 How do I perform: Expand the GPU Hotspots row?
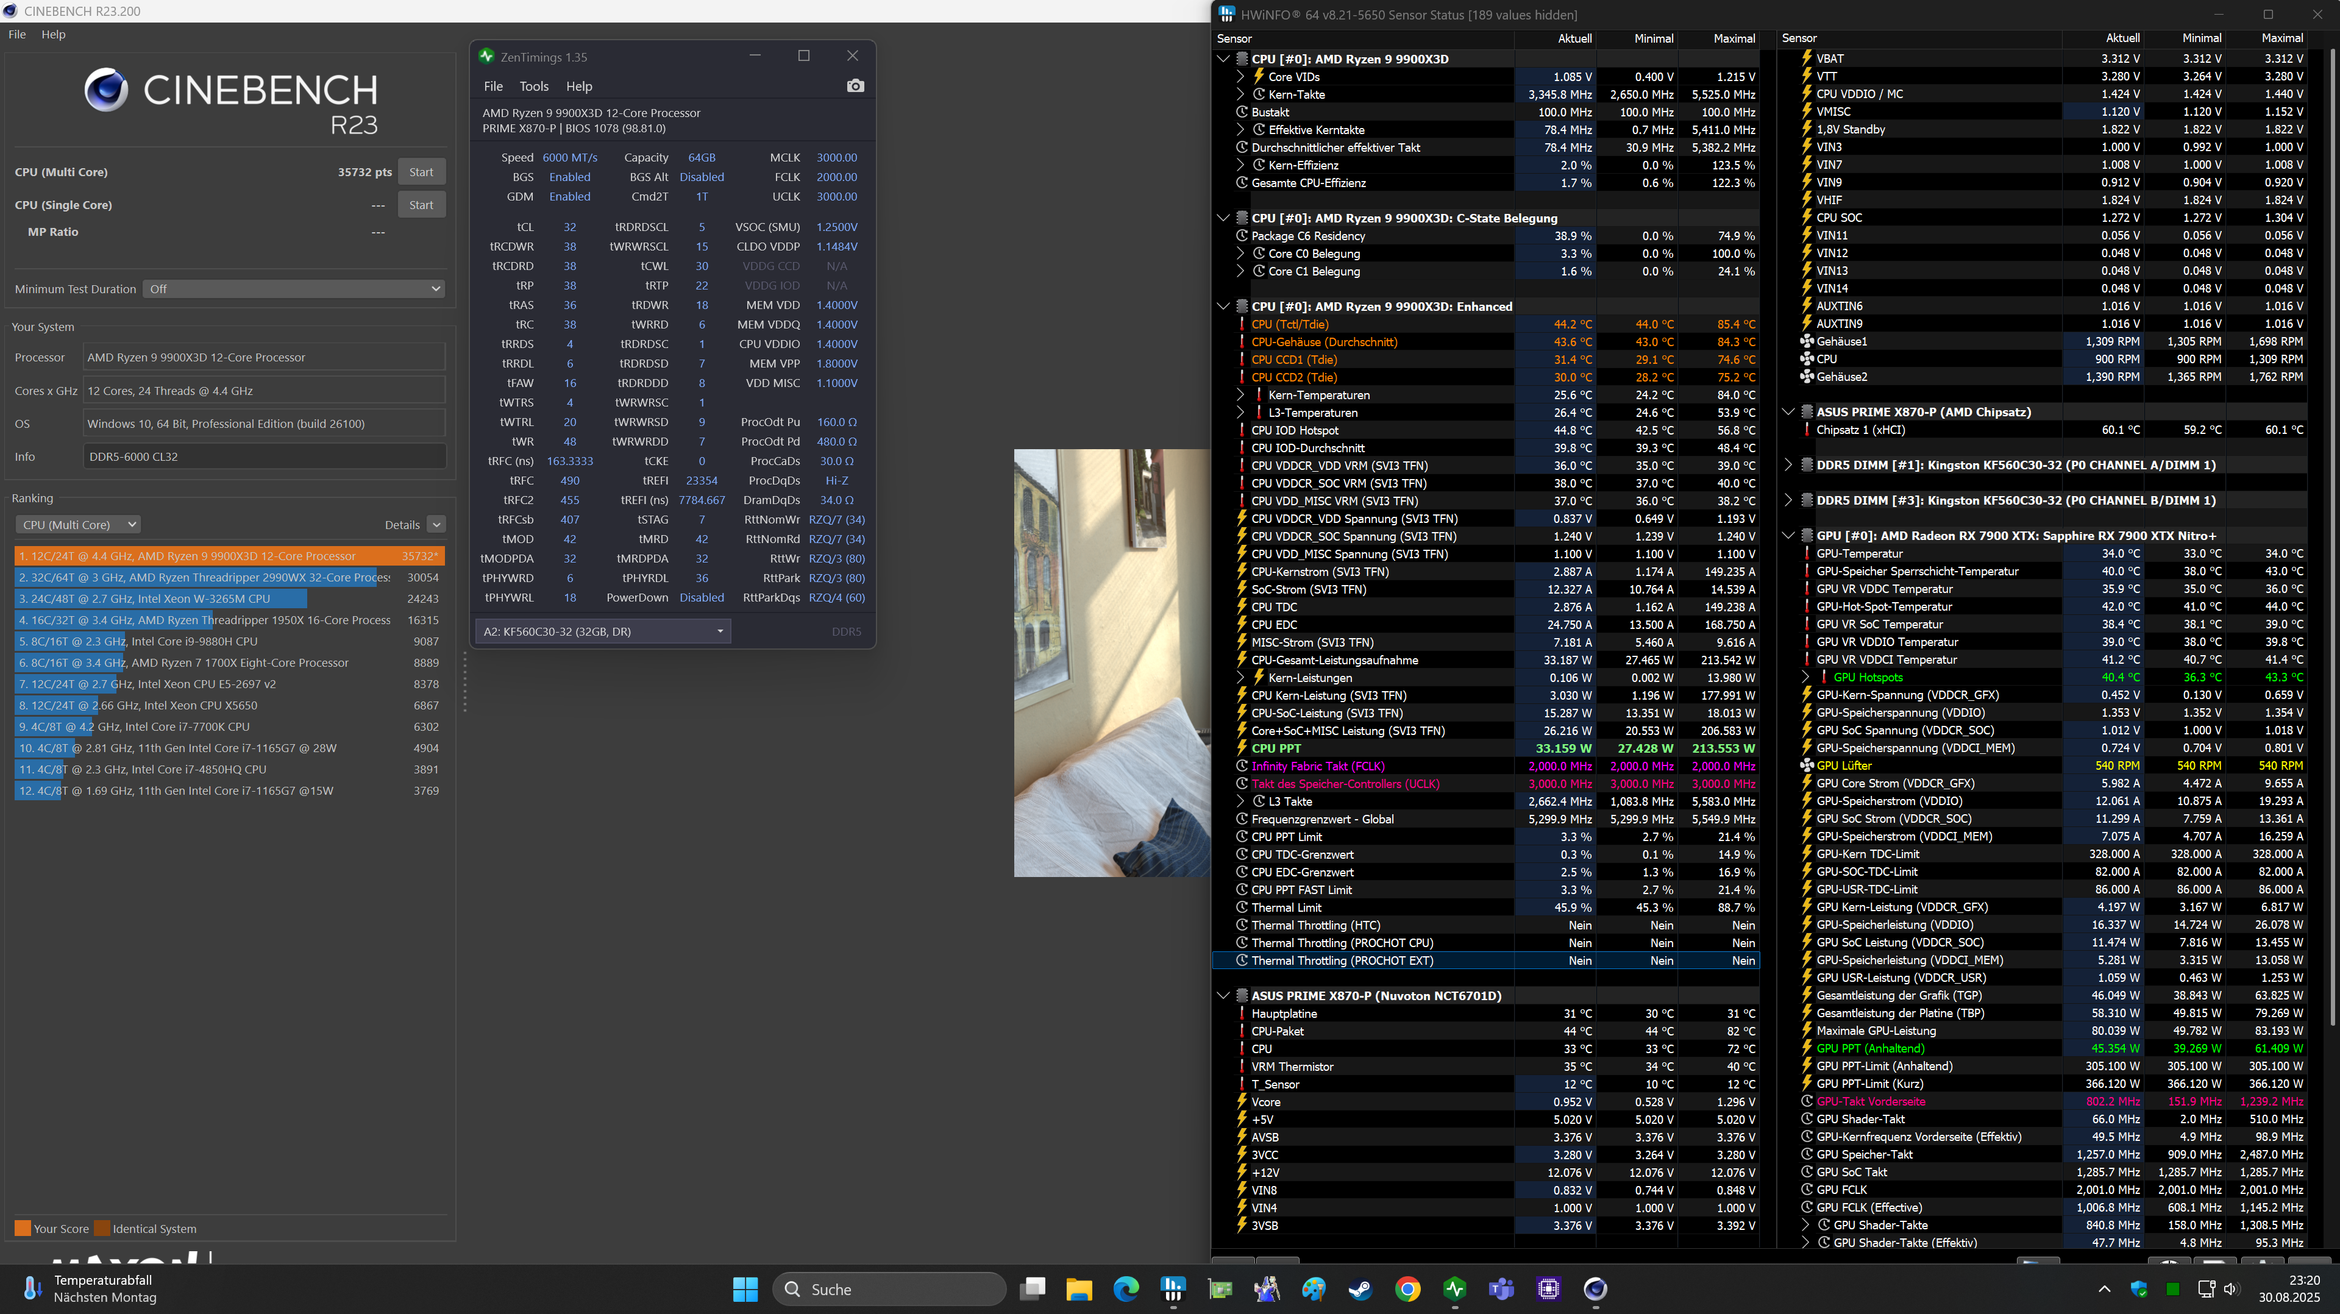(1805, 678)
